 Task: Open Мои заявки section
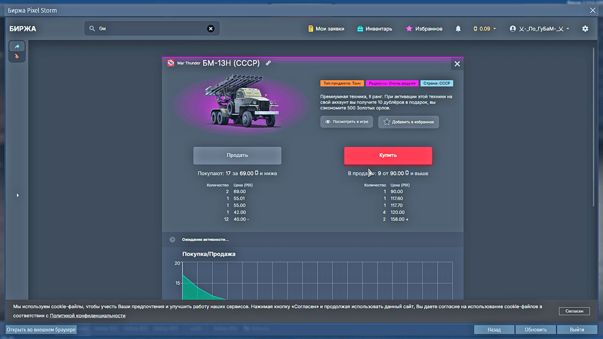pos(325,29)
